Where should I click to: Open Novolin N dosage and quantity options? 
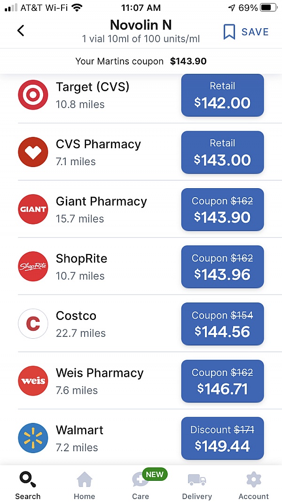[x=141, y=39]
